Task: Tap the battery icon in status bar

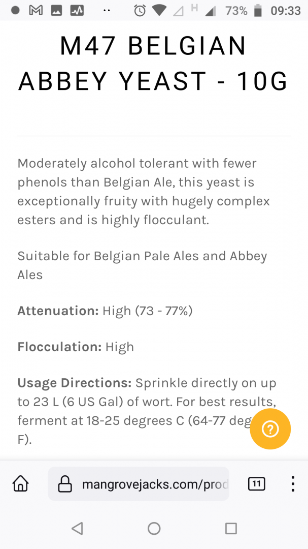Action: coord(258,10)
